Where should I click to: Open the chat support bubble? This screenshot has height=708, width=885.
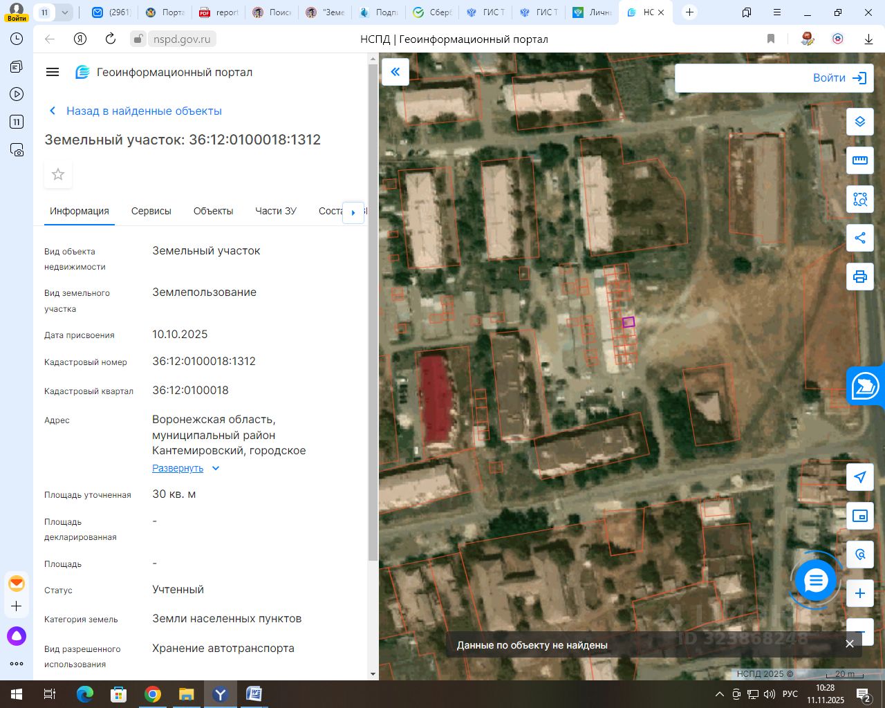coord(816,581)
